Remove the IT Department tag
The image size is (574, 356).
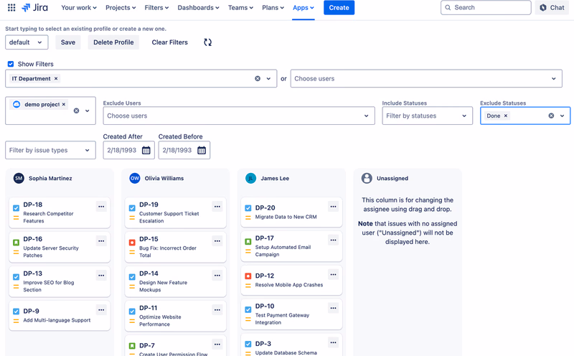tap(56, 78)
